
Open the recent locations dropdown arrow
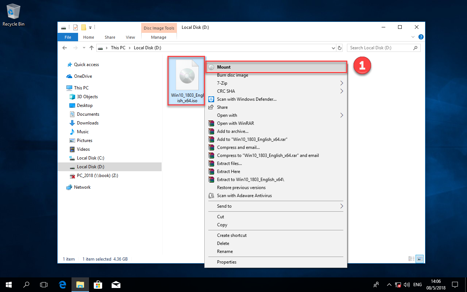click(x=84, y=48)
